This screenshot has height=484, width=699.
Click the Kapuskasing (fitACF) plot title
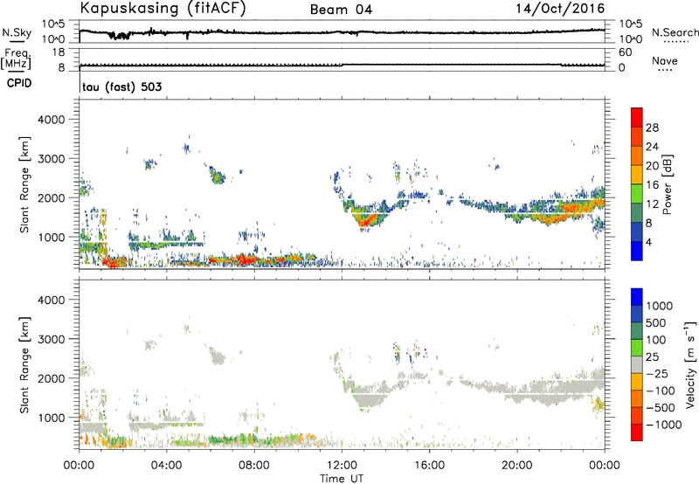(x=163, y=8)
